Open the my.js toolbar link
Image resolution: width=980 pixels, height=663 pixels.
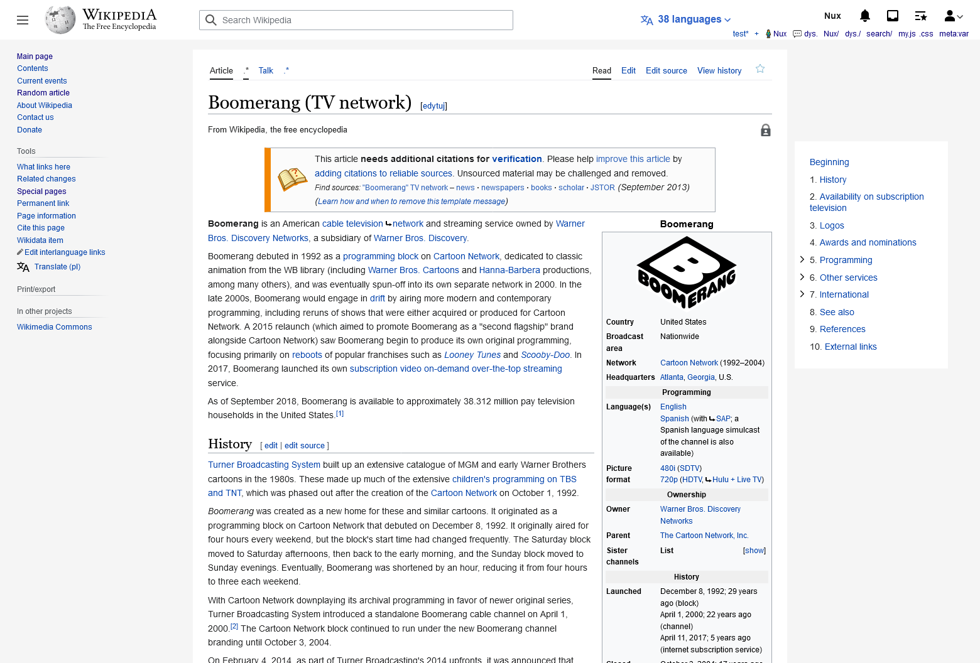906,34
